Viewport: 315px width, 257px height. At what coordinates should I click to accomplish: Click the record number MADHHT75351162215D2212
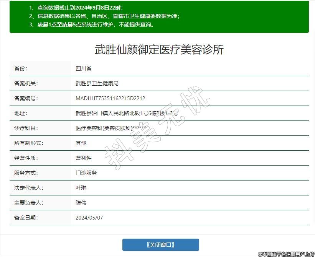(110, 98)
